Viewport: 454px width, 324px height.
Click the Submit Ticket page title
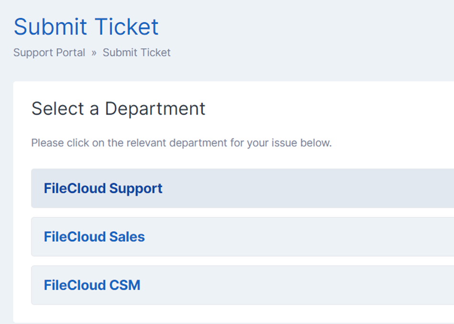[86, 27]
